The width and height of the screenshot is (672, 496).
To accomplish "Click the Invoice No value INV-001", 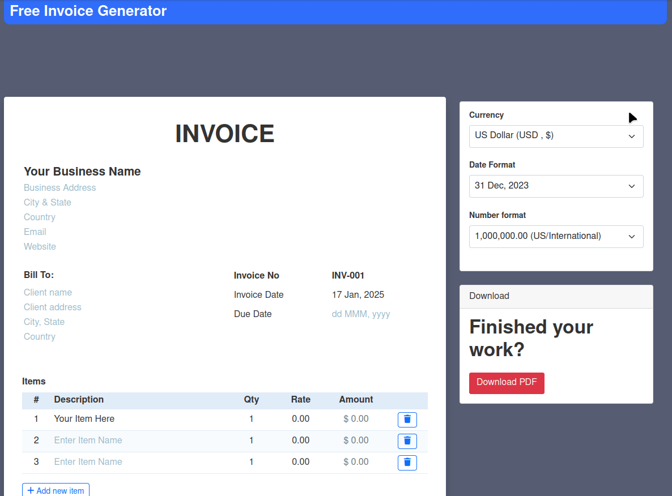I will [x=348, y=275].
